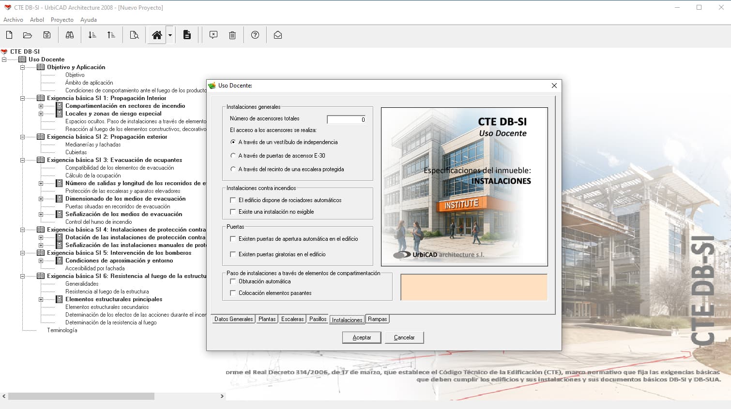The height and width of the screenshot is (409, 731).
Task: Select 'A través de un vestíbulo de independencia'
Action: (233, 142)
